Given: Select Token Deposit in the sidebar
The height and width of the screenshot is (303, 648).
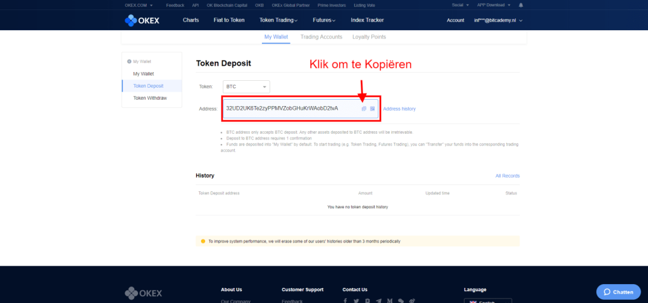Looking at the screenshot, I should pos(148,86).
